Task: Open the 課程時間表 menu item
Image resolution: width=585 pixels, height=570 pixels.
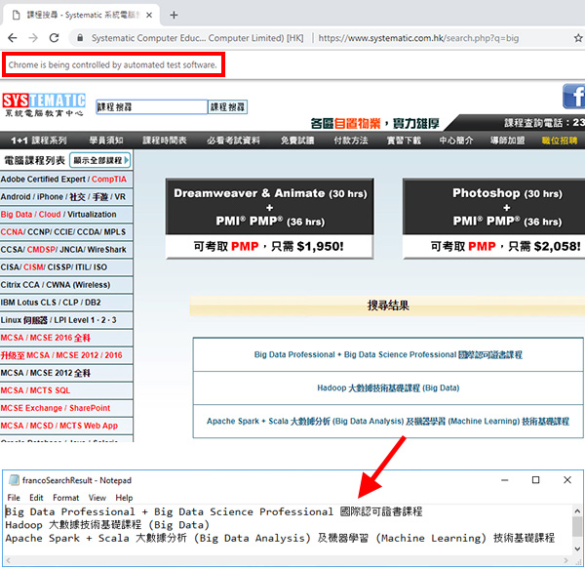Action: click(165, 141)
